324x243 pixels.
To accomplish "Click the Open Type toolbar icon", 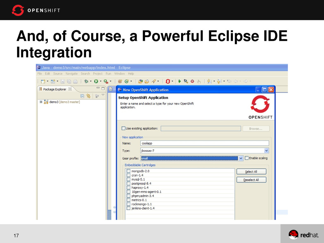I will click(140, 81).
